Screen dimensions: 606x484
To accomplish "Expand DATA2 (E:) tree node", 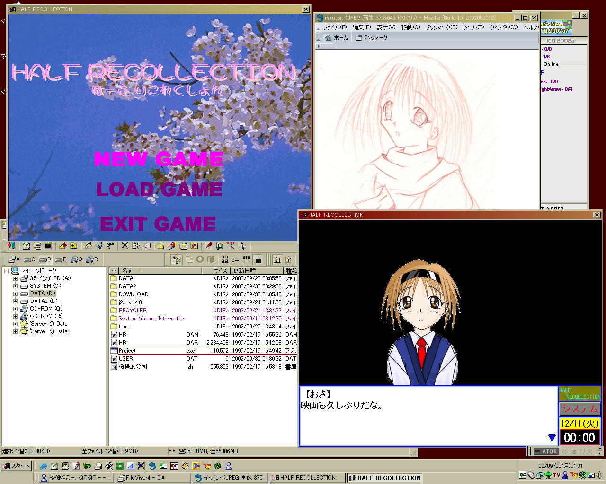I will click(15, 301).
